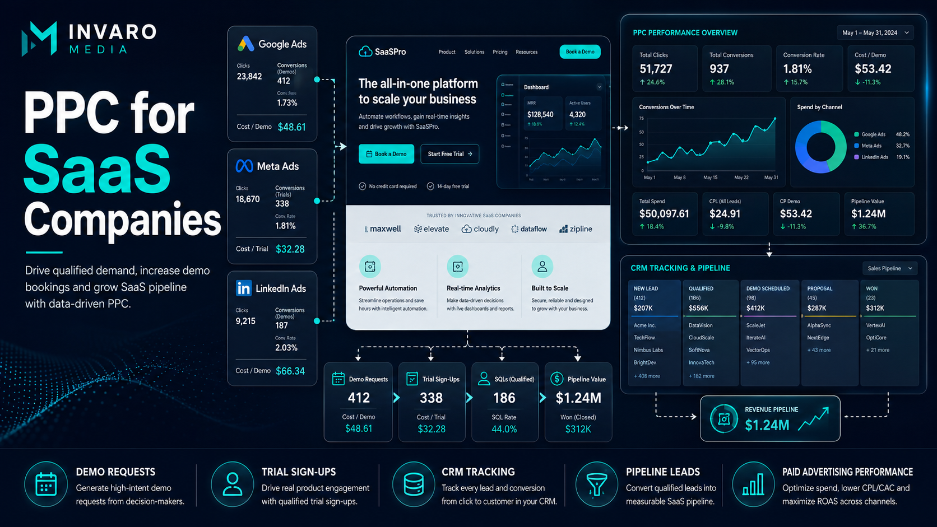Click the Meta Ads legend color swatch
This screenshot has width=937, height=527.
point(856,146)
